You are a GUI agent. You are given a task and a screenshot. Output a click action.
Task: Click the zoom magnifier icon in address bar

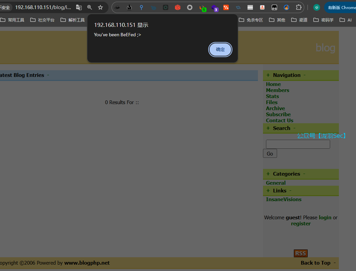(90, 7)
